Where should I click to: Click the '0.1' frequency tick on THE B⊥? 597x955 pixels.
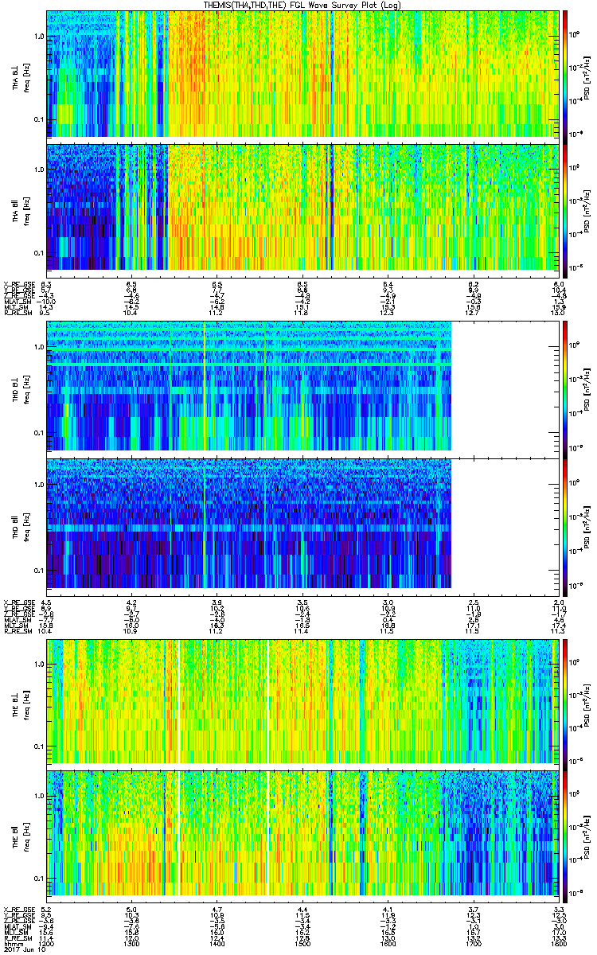click(x=39, y=746)
